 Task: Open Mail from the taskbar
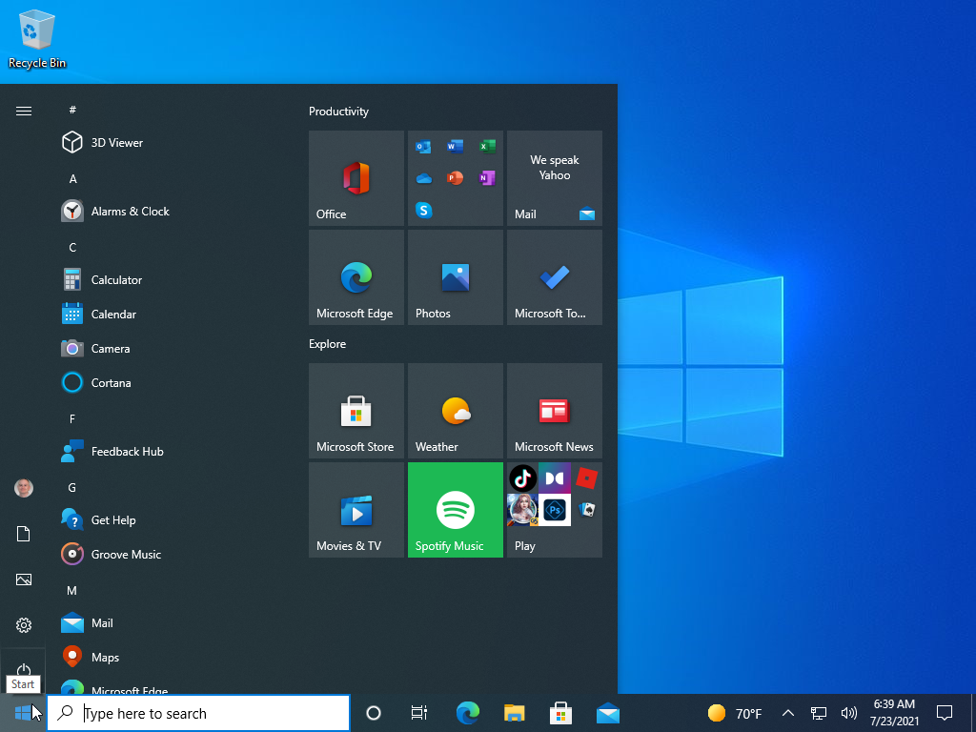pyautogui.click(x=607, y=713)
